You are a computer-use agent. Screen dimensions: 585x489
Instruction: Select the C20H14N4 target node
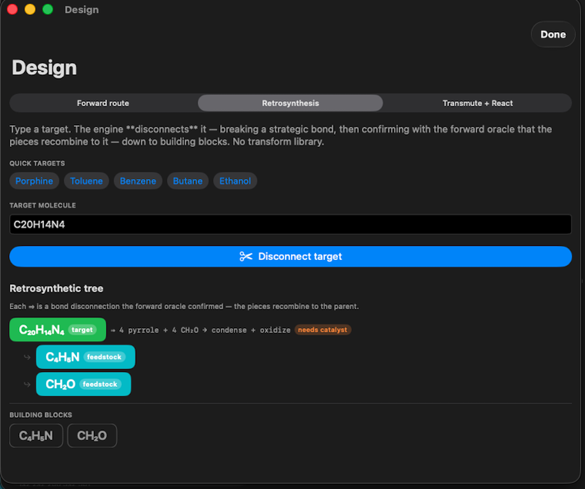[58, 330]
